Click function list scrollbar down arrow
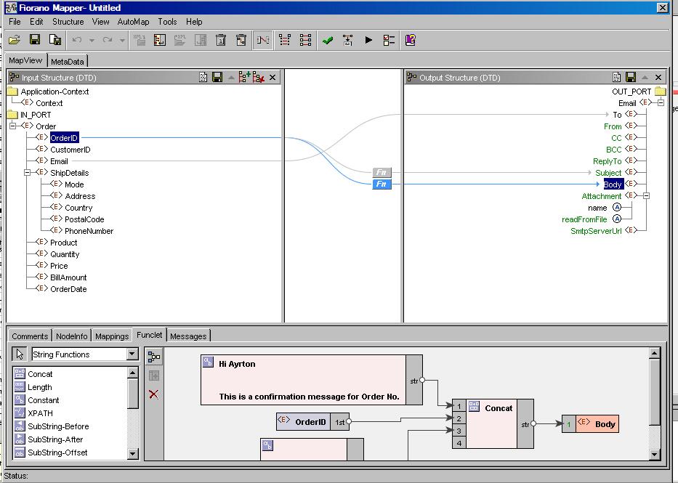This screenshot has height=483, width=678. (133, 454)
